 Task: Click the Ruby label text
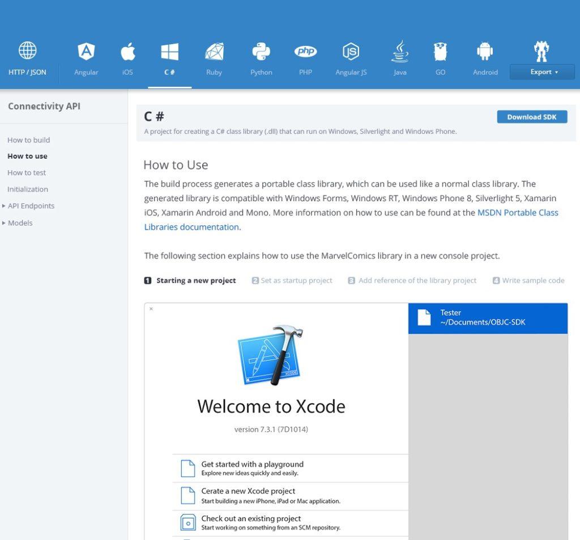tap(214, 72)
